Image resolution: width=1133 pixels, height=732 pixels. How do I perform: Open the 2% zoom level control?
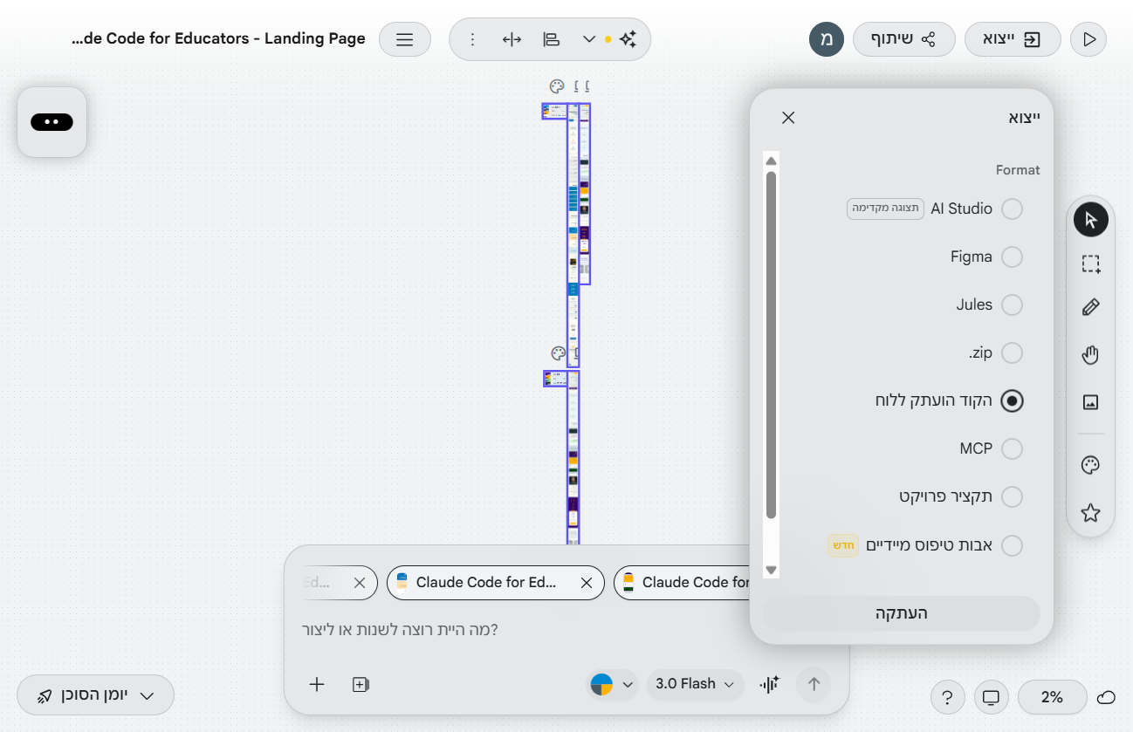pyautogui.click(x=1052, y=697)
